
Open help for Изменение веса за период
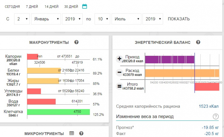pyautogui.click(x=216, y=117)
